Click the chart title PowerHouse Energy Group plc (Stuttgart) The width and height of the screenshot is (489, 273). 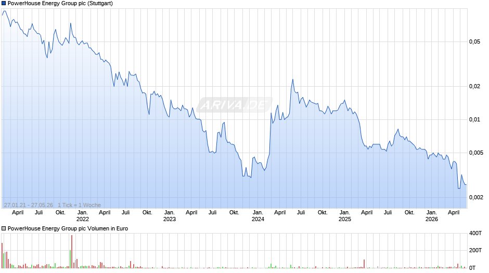point(60,4)
